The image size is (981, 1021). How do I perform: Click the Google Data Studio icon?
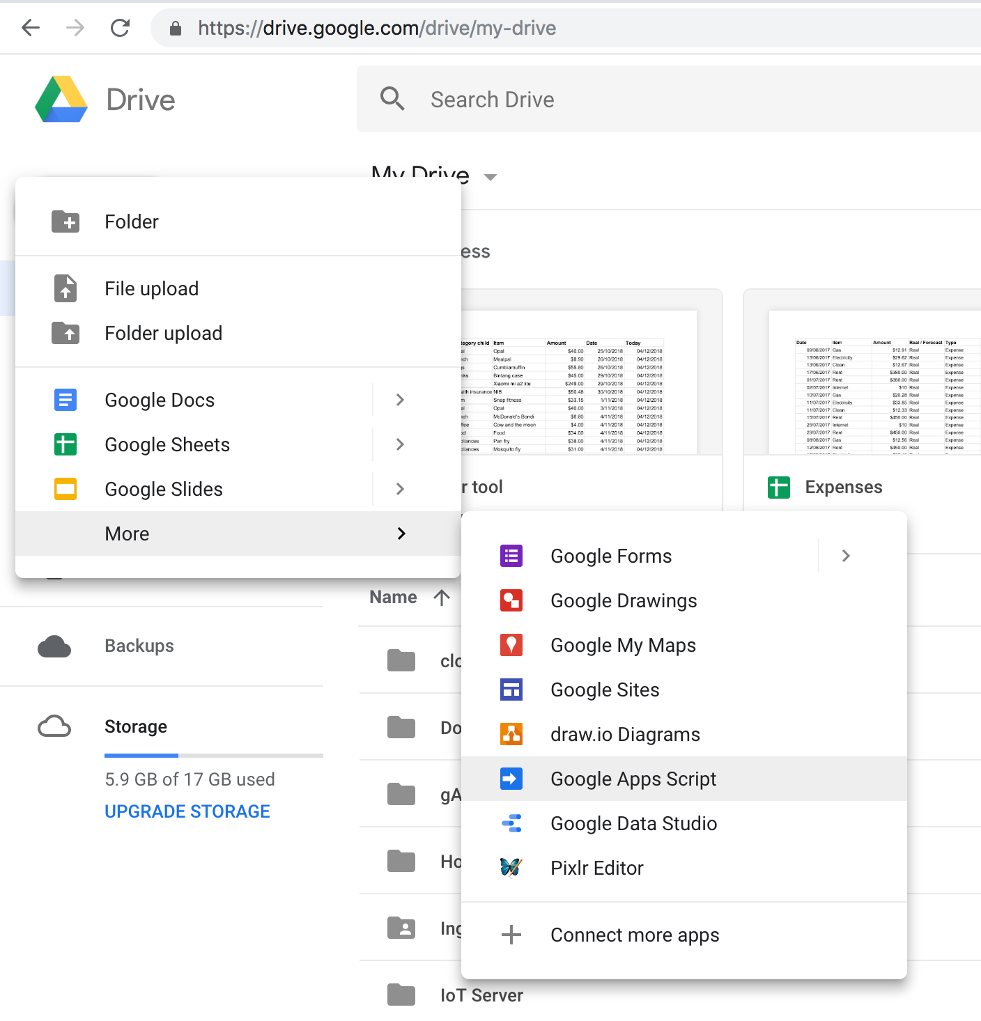[511, 823]
